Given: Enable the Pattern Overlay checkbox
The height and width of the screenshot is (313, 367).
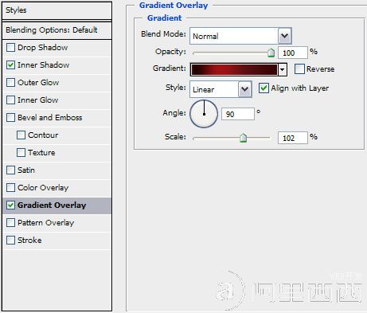Looking at the screenshot, I should 10,223.
